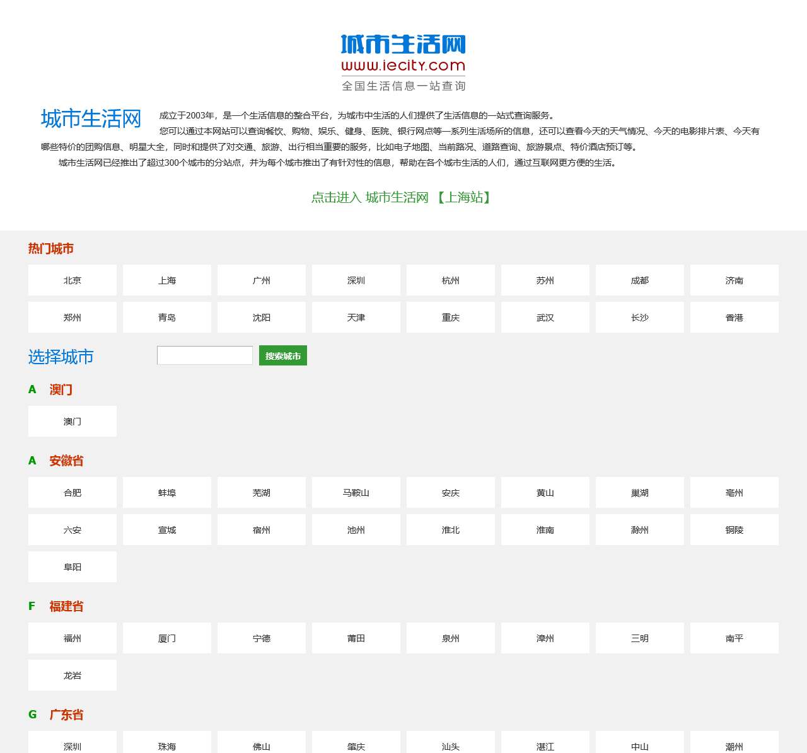Select 淮南 city tile

coord(545,530)
